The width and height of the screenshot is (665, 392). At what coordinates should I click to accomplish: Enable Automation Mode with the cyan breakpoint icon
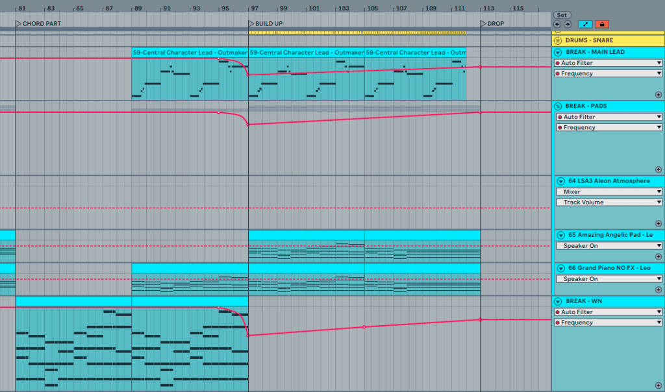click(x=585, y=24)
